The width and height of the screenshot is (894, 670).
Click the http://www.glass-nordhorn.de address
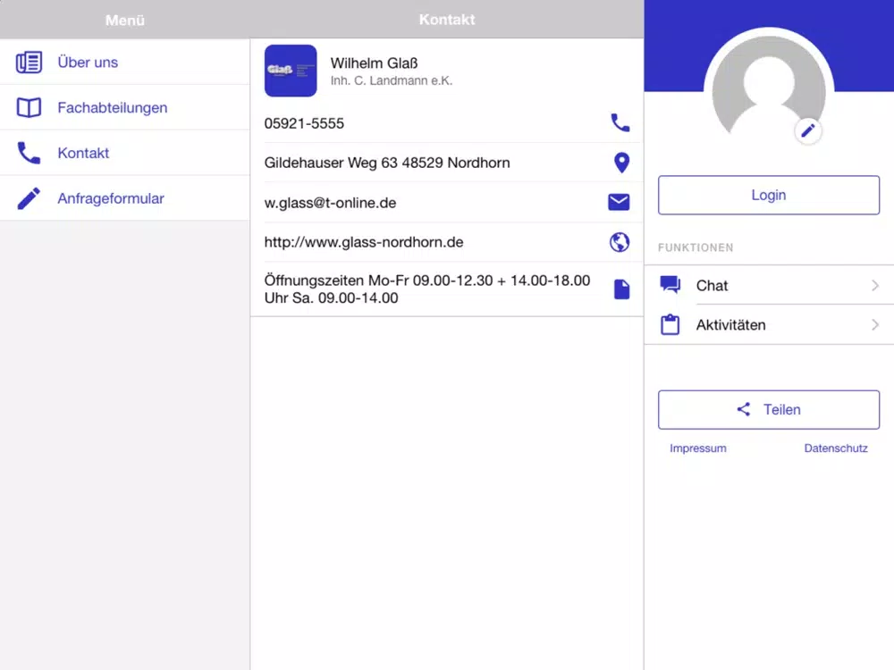(364, 242)
